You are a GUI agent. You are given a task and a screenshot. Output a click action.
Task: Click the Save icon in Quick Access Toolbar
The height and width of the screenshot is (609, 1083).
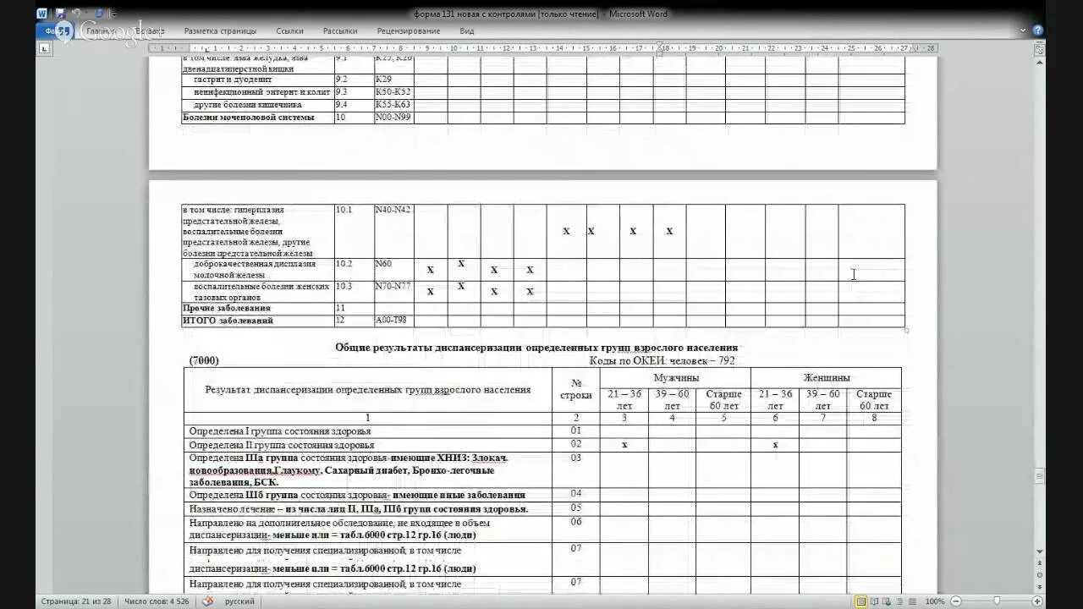click(60, 14)
